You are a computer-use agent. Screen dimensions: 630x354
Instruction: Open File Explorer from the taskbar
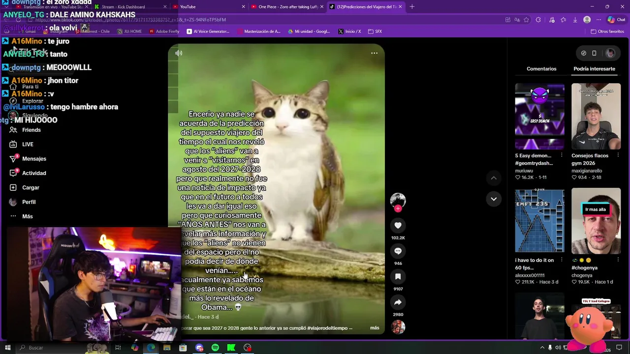pyautogui.click(x=167, y=348)
